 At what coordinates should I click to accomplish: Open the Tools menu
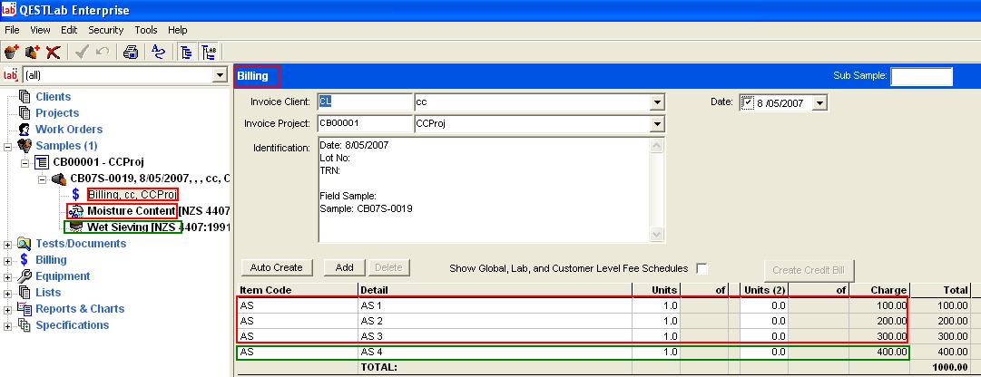coord(145,30)
